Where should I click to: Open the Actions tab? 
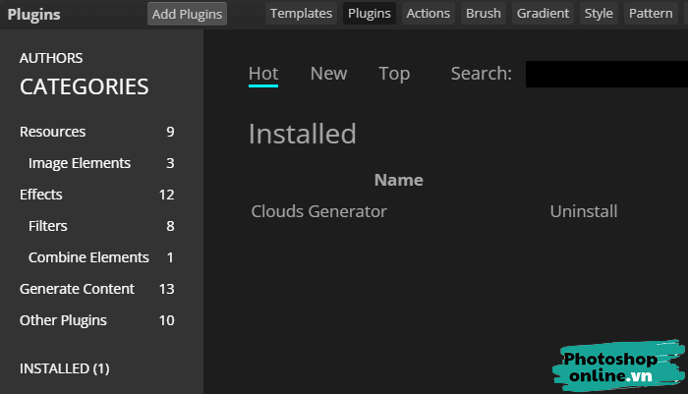[428, 14]
